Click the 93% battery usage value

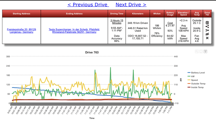(x=170, y=31)
